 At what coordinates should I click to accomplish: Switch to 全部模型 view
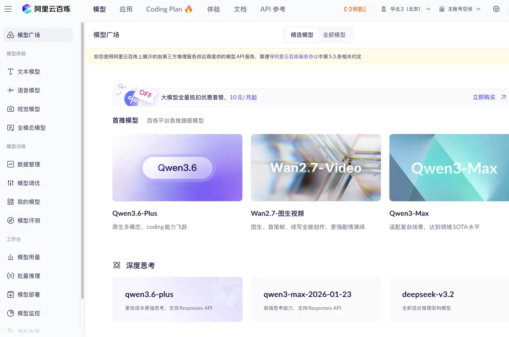tap(334, 35)
